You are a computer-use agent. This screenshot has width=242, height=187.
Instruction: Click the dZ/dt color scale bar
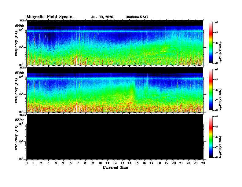coord(211,137)
